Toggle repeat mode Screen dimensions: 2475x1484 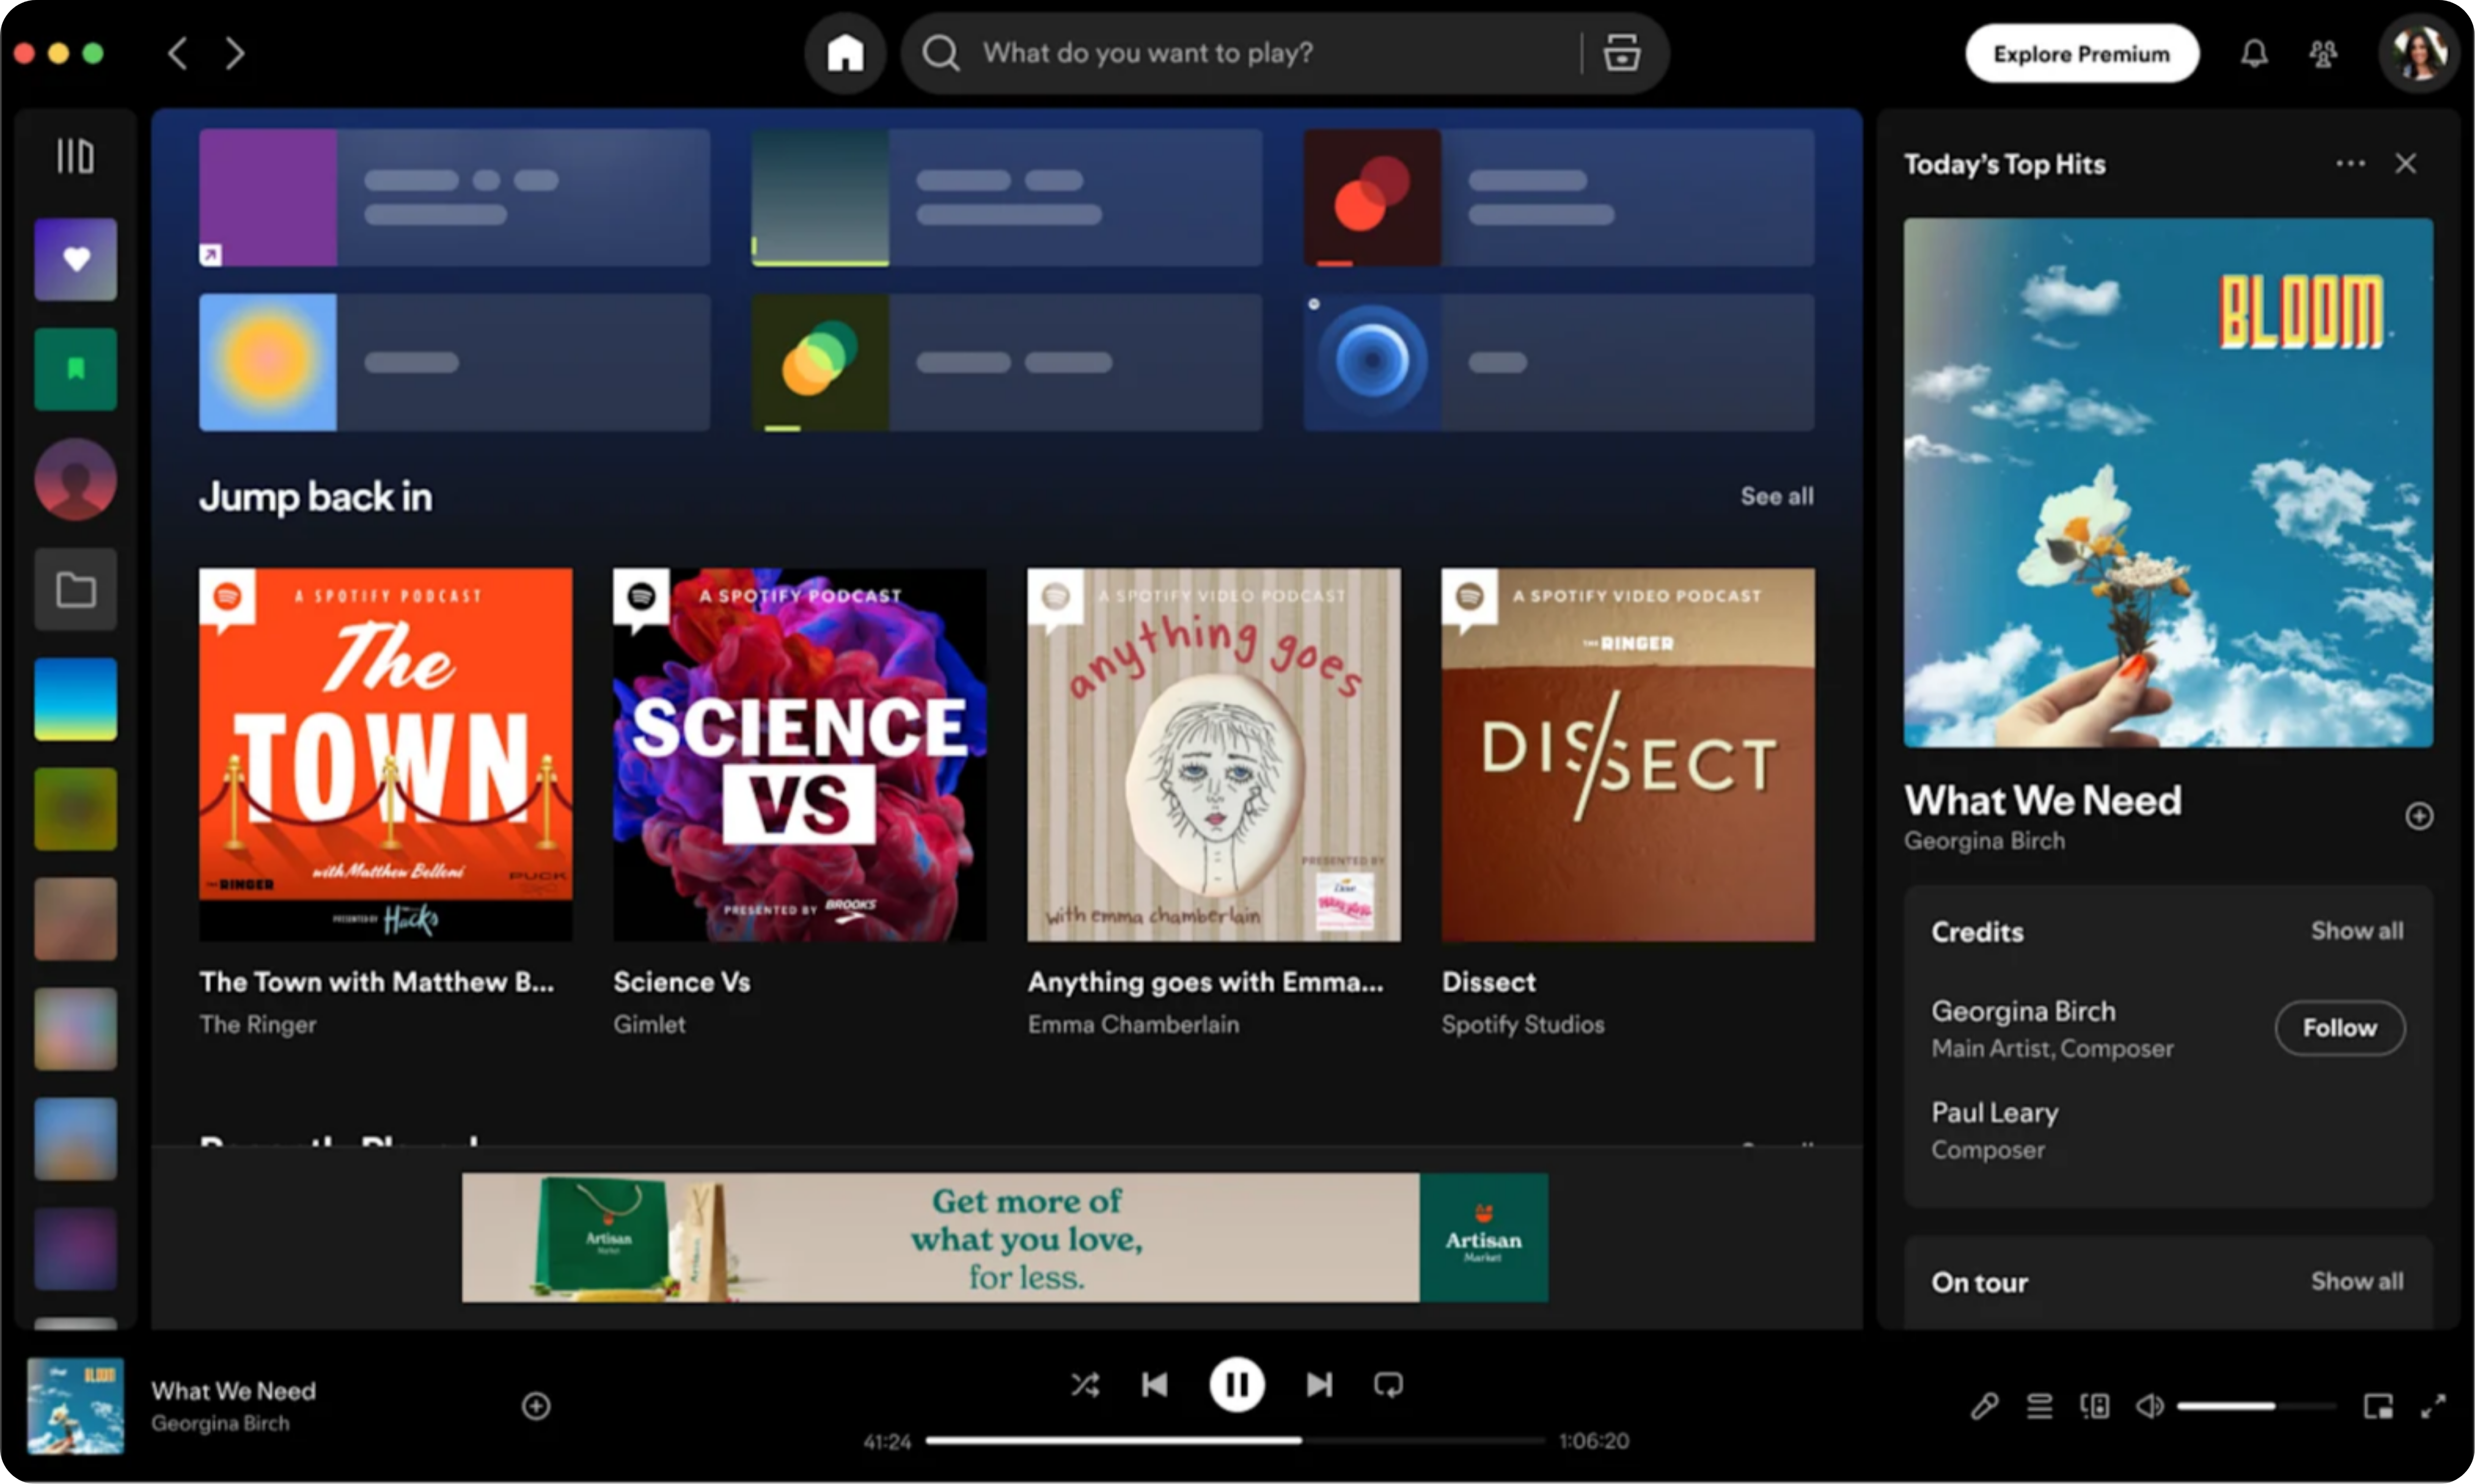[x=1388, y=1386]
